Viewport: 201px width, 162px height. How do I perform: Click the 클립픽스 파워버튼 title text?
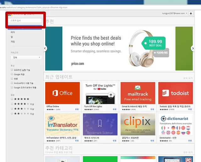(x=130, y=138)
